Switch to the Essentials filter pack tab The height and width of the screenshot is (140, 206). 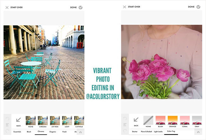[x=17, y=132]
